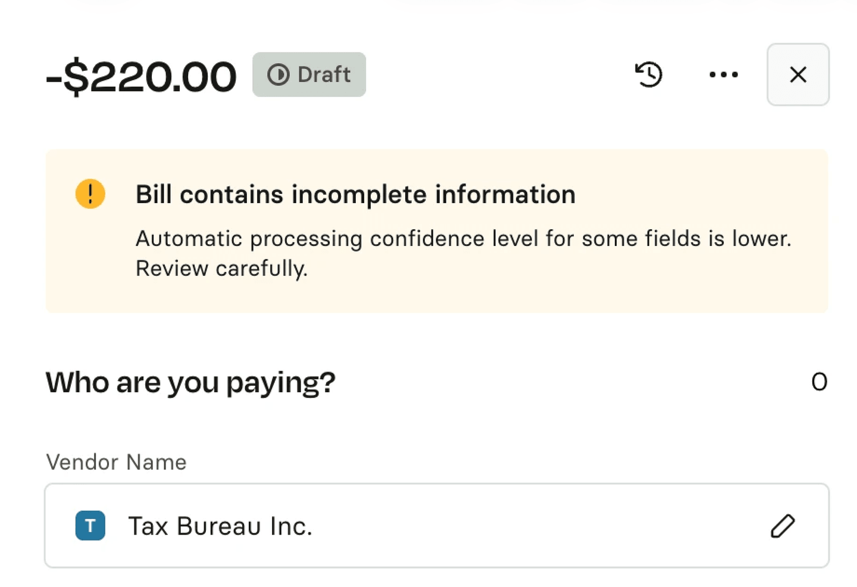The height and width of the screenshot is (587, 857).
Task: Click the pencil icon to edit vendor
Action: click(x=783, y=526)
